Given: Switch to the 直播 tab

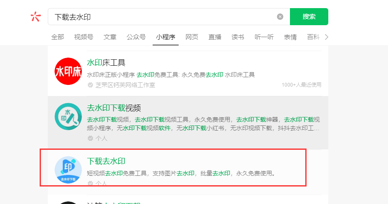Looking at the screenshot, I should (215, 37).
